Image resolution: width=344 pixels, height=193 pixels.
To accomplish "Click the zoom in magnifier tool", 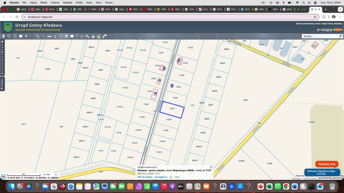I will click(9, 36).
